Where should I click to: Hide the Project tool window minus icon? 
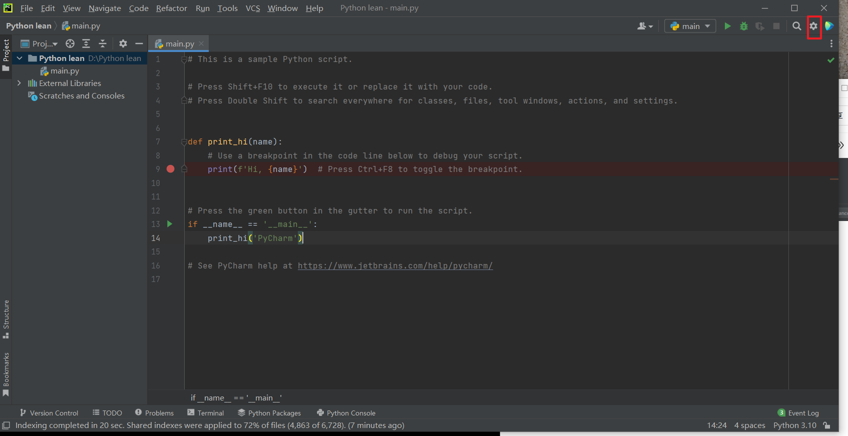[139, 43]
